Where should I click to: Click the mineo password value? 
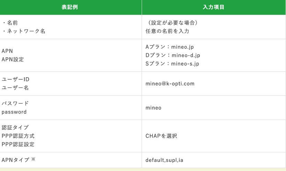tap(153, 108)
